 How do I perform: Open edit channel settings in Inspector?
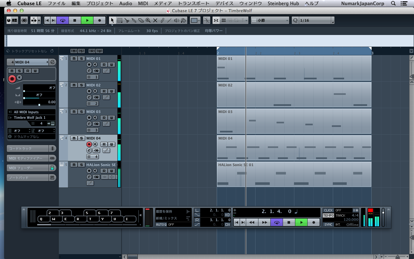point(53,62)
